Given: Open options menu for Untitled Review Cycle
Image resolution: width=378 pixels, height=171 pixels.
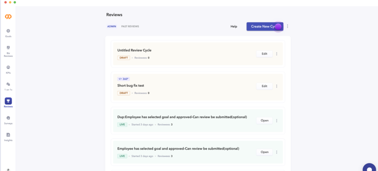Looking at the screenshot, I should coord(277,54).
